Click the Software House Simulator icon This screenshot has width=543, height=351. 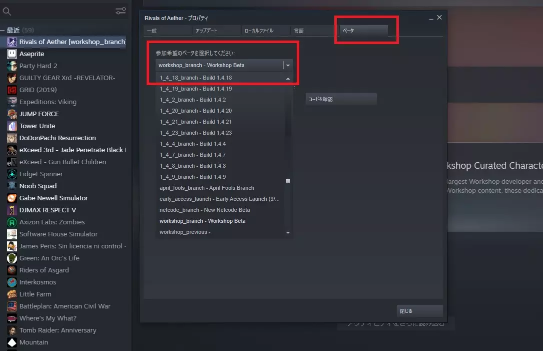[12, 234]
